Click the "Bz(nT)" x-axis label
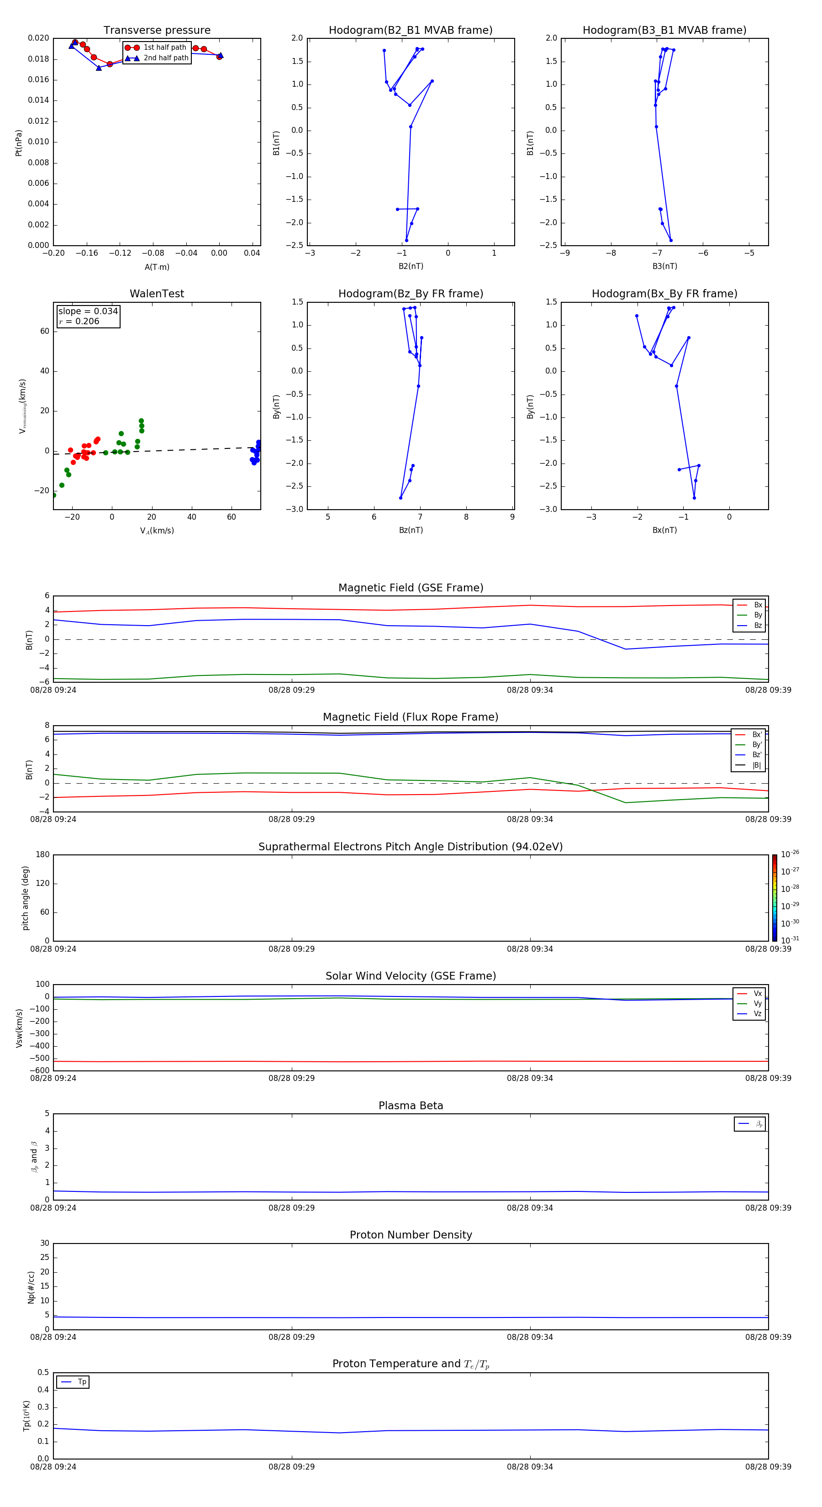The image size is (822, 1507). 411,530
